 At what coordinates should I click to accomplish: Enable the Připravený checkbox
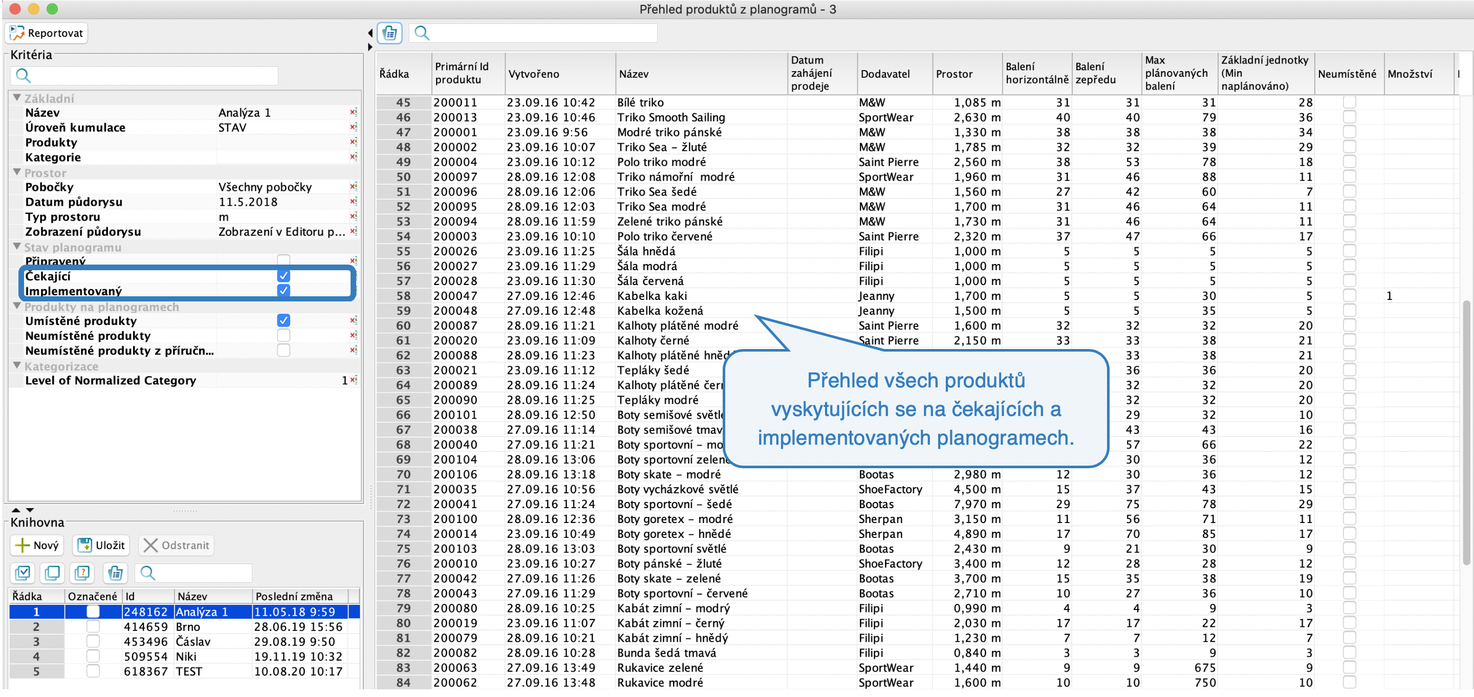pos(283,259)
